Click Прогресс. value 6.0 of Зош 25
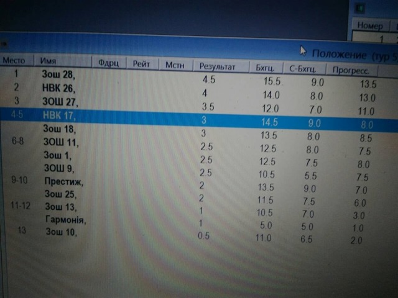Screen dimensions: 398x298 click(x=360, y=203)
